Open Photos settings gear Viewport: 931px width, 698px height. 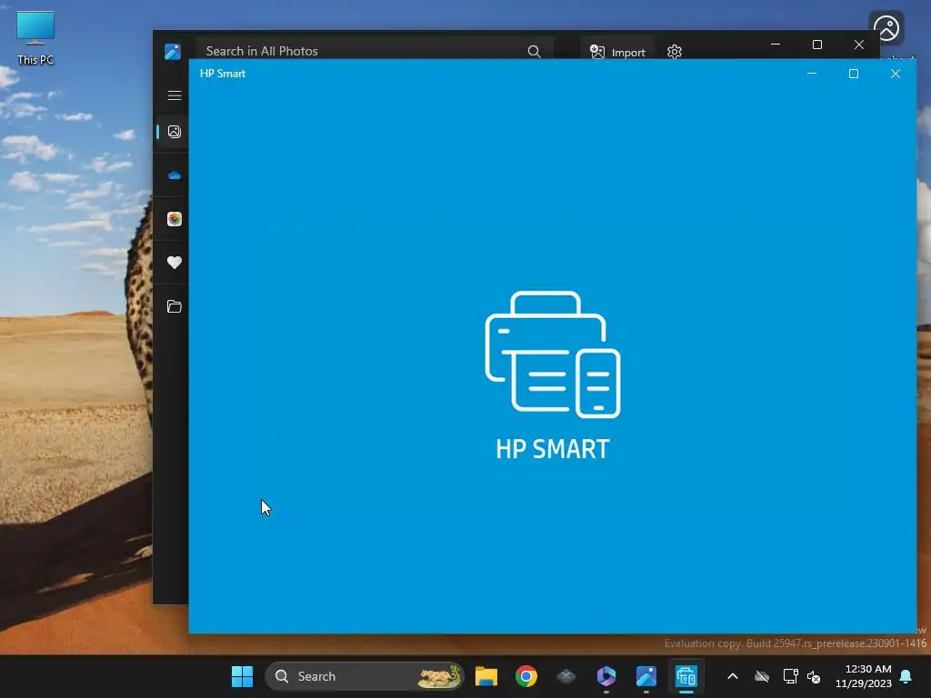(x=674, y=52)
